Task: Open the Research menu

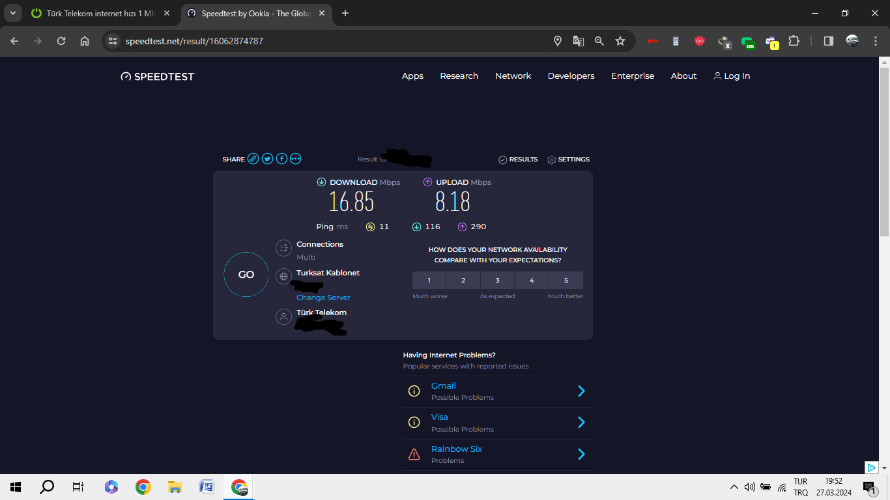Action: click(x=459, y=76)
